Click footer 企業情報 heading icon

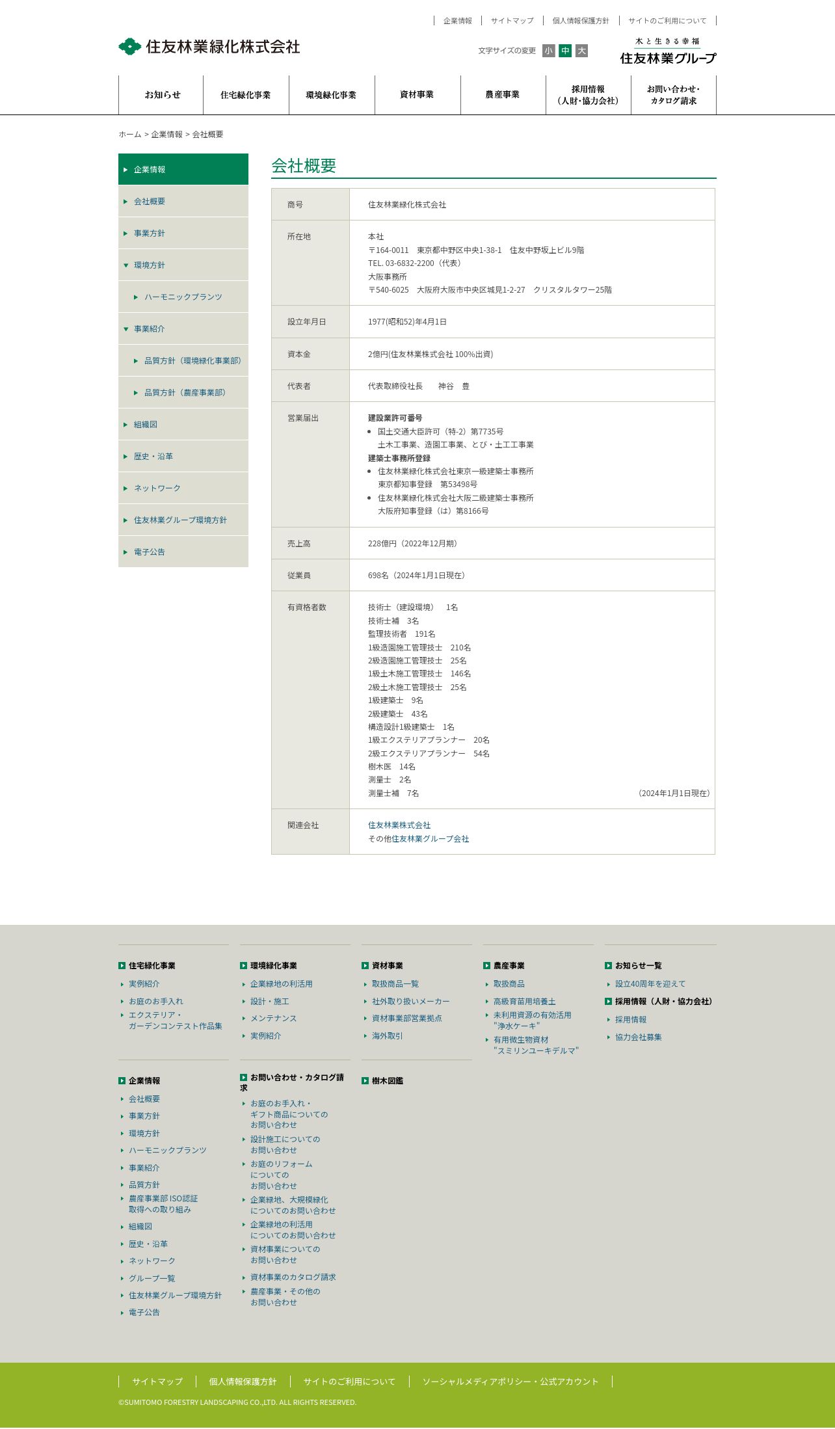point(122,1081)
